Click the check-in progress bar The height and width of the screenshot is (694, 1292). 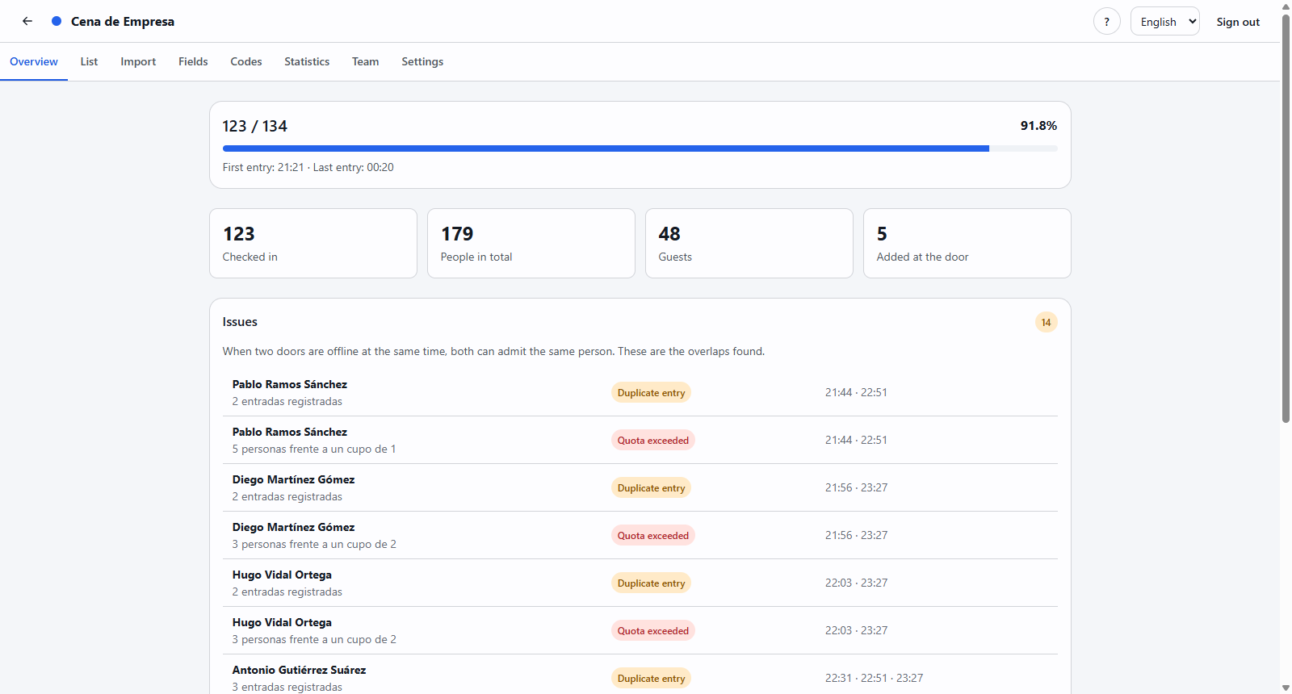640,148
